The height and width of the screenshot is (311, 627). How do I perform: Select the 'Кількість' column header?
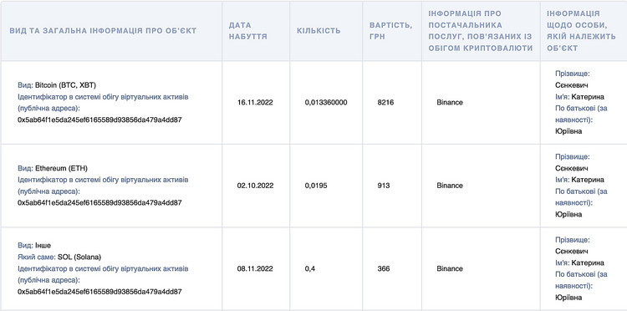coord(319,31)
